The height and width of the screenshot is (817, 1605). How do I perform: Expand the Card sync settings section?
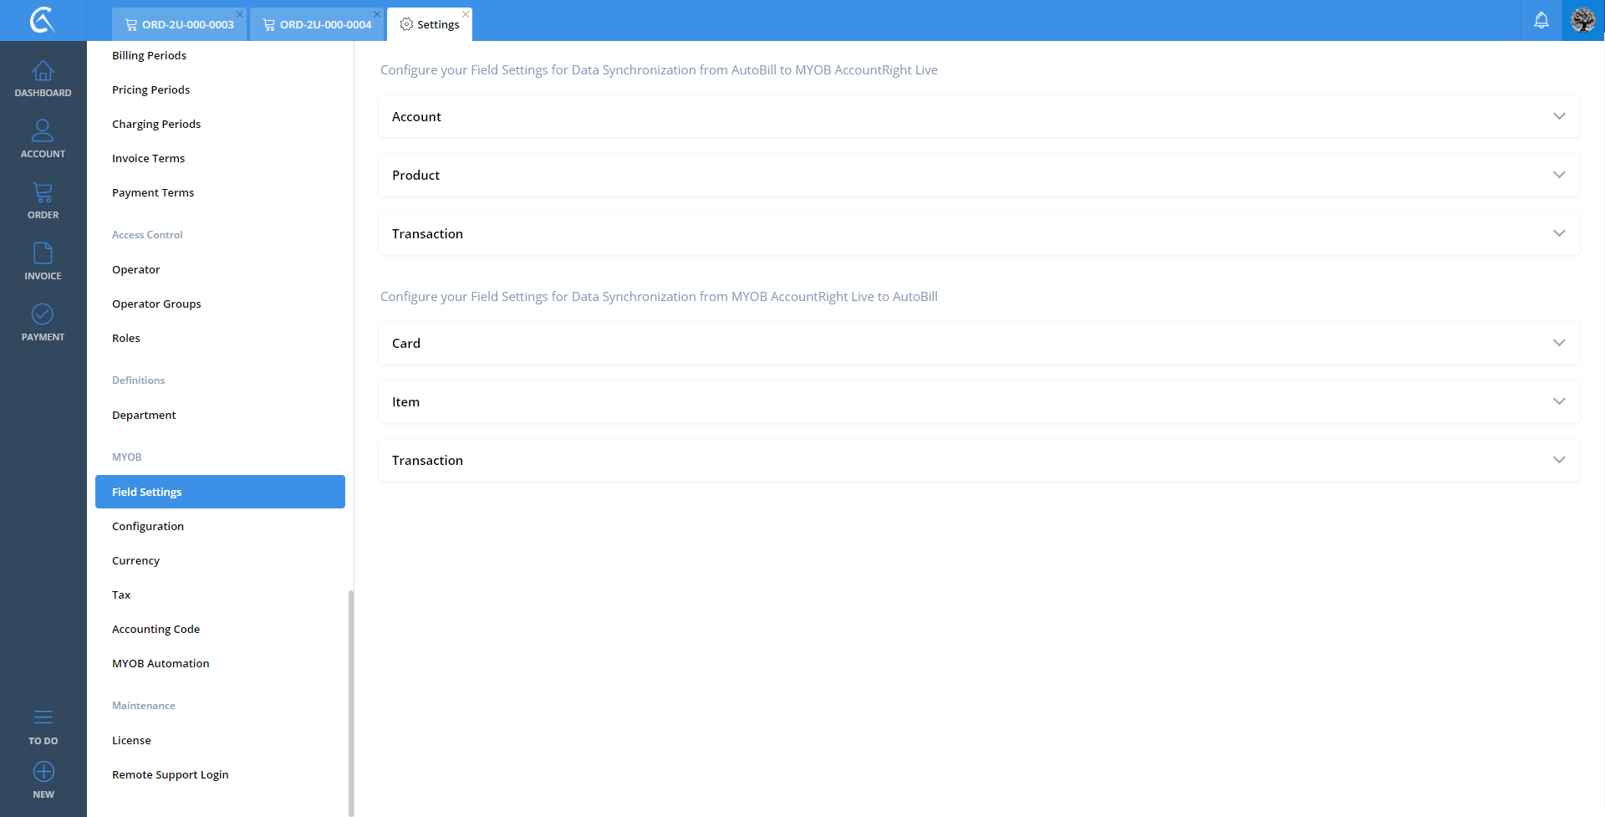click(x=978, y=344)
